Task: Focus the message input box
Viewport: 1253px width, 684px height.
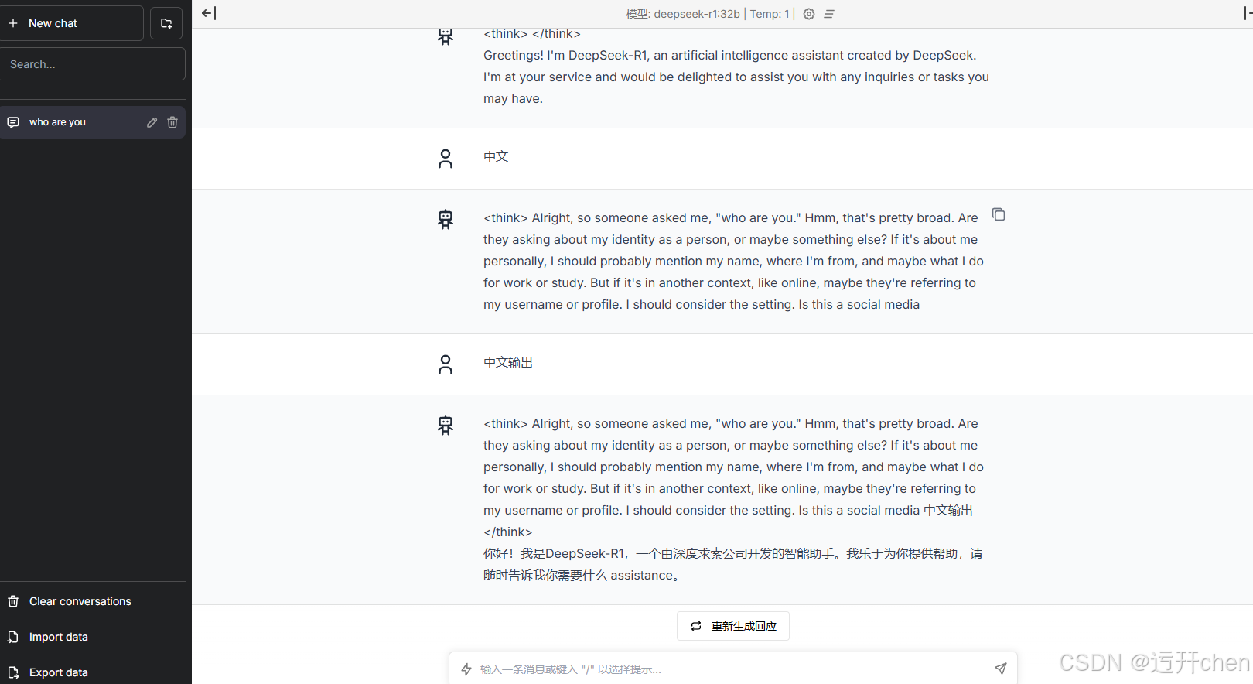Action: [x=733, y=669]
